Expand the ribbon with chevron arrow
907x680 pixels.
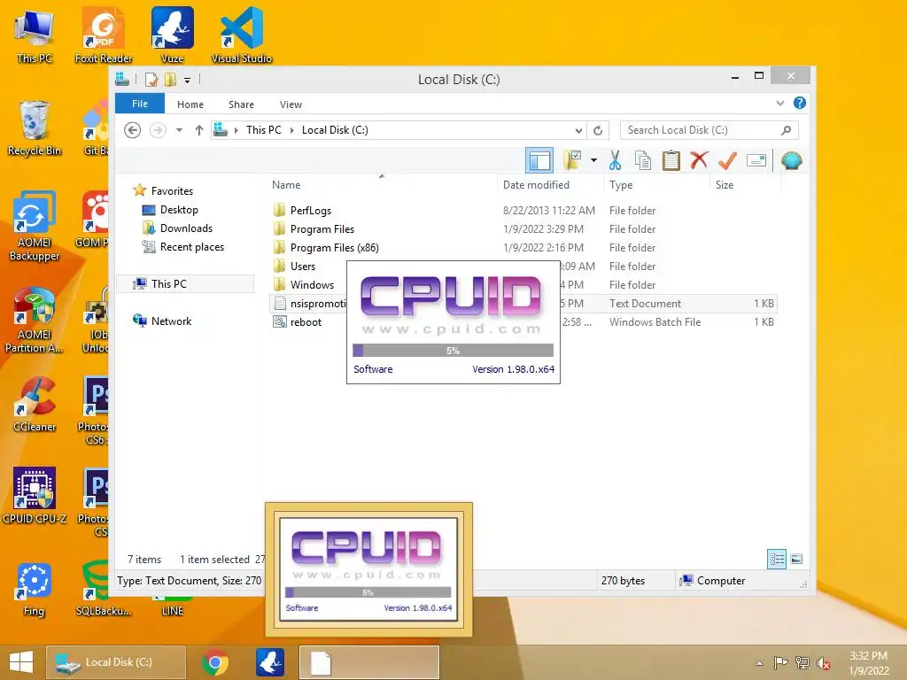(780, 103)
